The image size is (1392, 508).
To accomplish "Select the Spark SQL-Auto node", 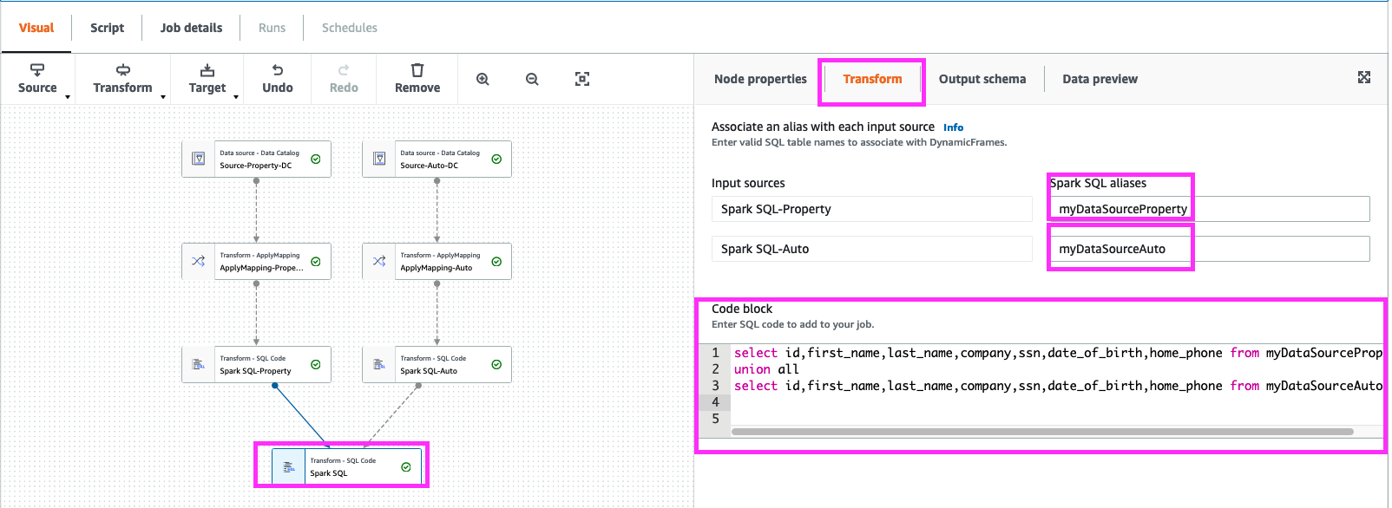I will [437, 365].
